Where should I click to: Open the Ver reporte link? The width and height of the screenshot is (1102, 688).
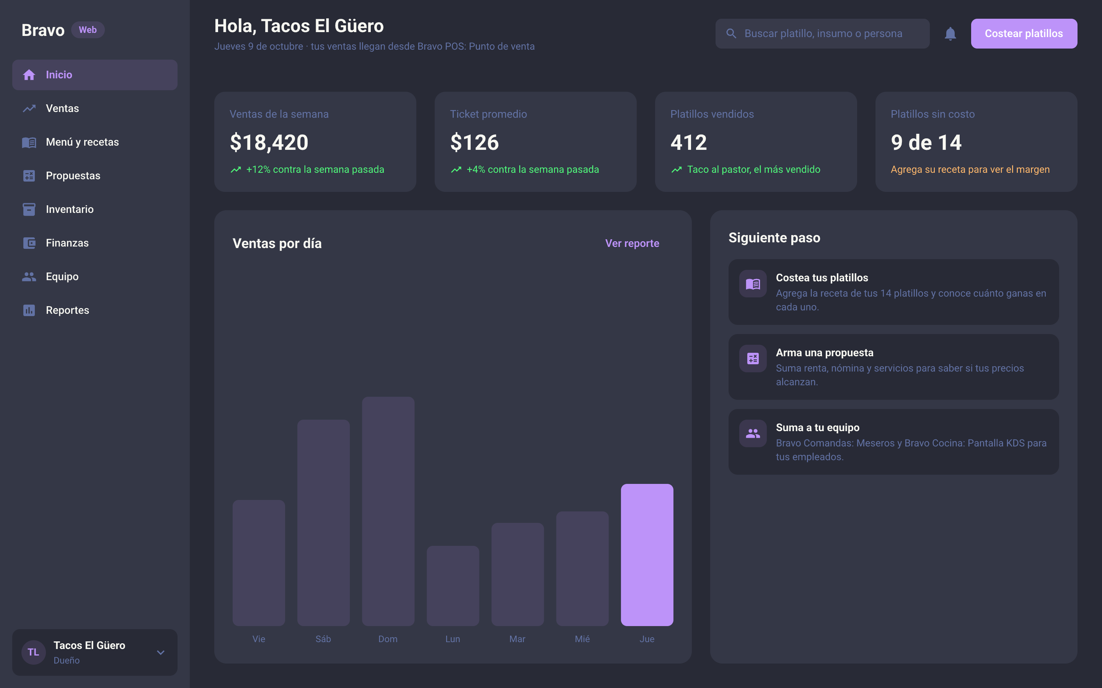pos(632,243)
